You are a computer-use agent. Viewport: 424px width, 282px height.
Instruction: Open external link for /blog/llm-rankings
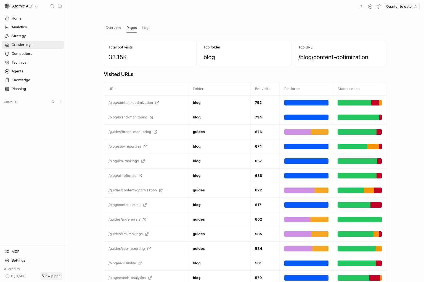click(143, 161)
